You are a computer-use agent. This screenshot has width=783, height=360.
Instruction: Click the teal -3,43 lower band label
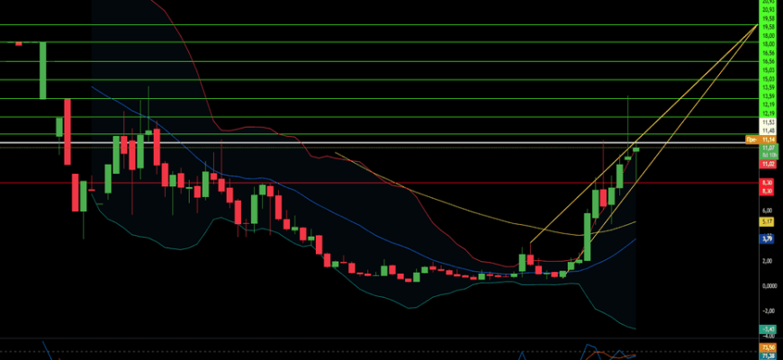tap(769, 329)
